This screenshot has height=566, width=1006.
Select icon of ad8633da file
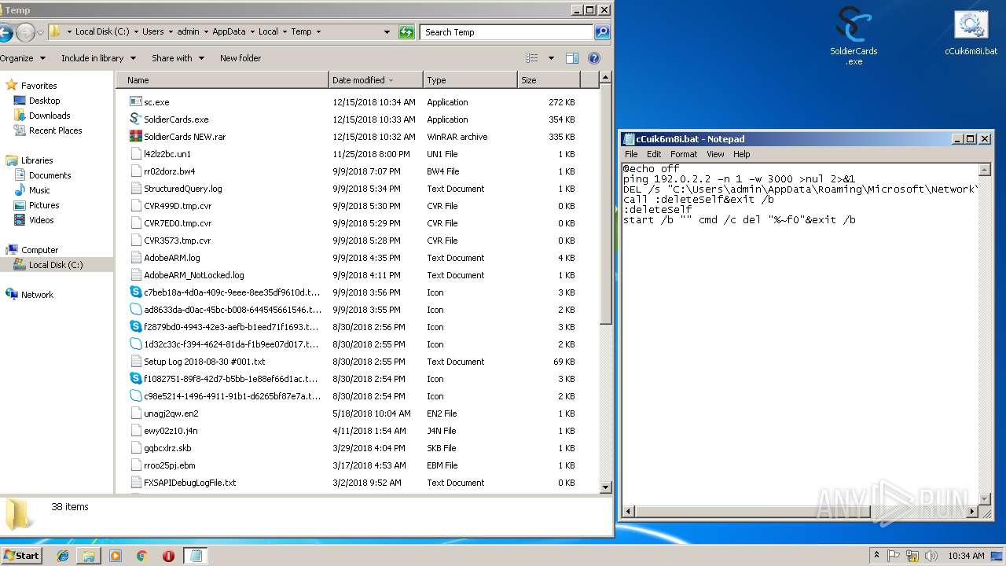click(x=135, y=310)
